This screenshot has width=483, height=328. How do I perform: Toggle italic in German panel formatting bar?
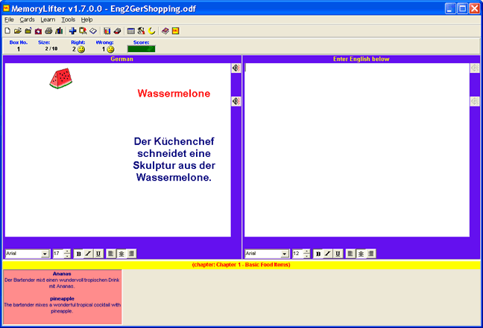point(89,254)
